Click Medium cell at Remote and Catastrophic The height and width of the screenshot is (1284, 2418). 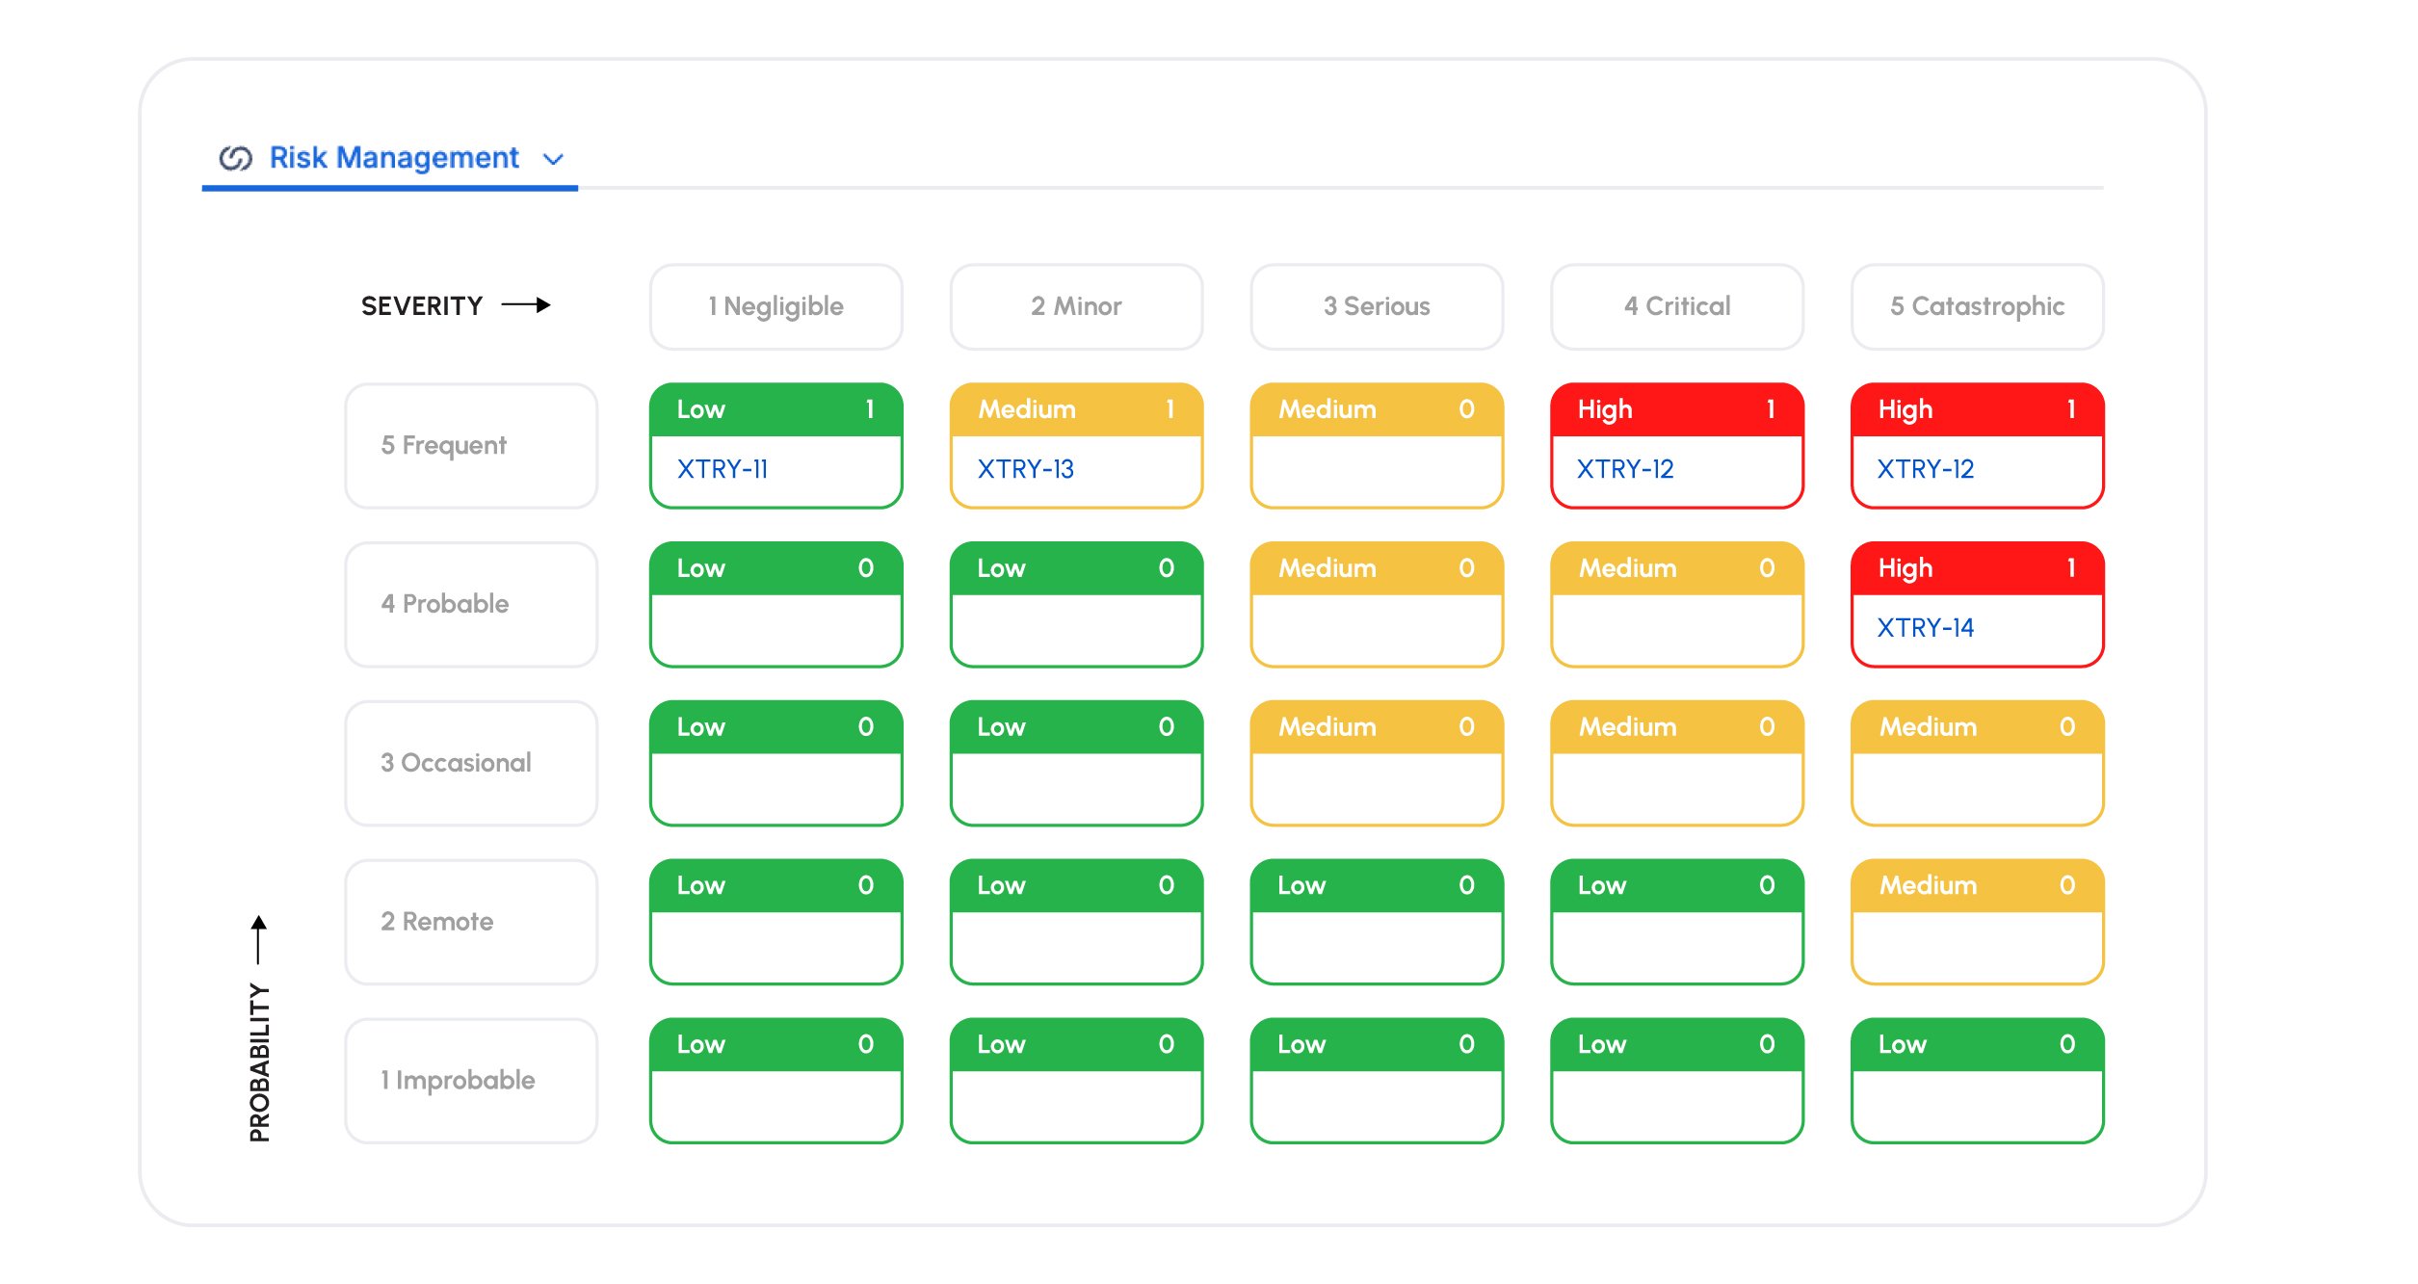(x=1978, y=922)
